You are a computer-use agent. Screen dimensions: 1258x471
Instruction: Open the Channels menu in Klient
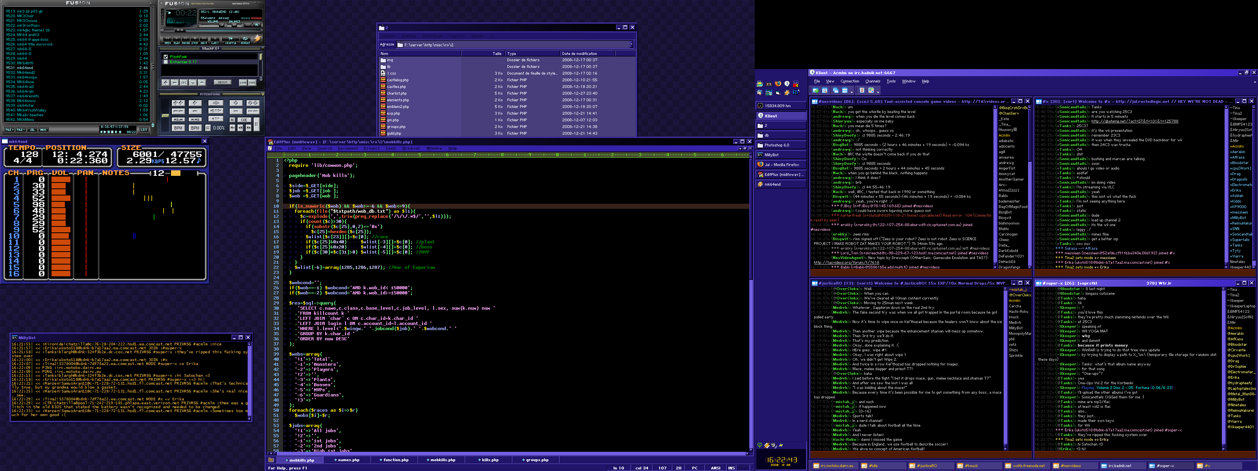click(872, 81)
